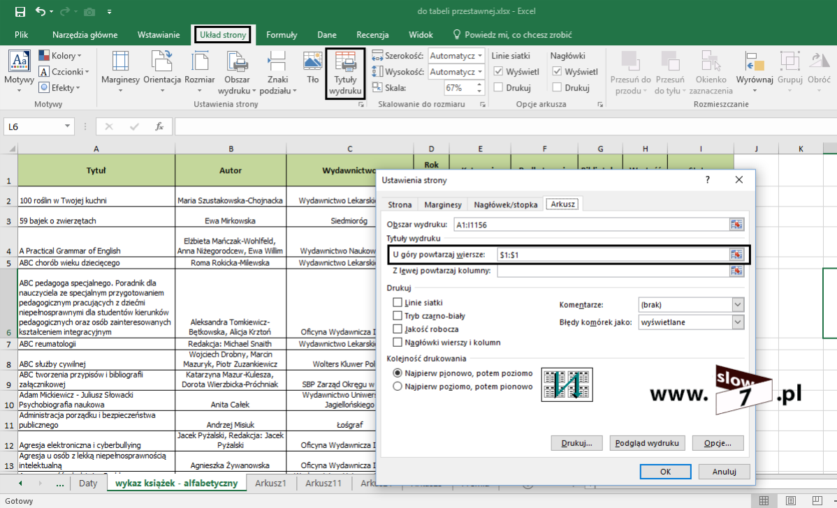Screen dimensions: 837x508
Task: Click Grupuj group objects icon
Action: pos(789,72)
